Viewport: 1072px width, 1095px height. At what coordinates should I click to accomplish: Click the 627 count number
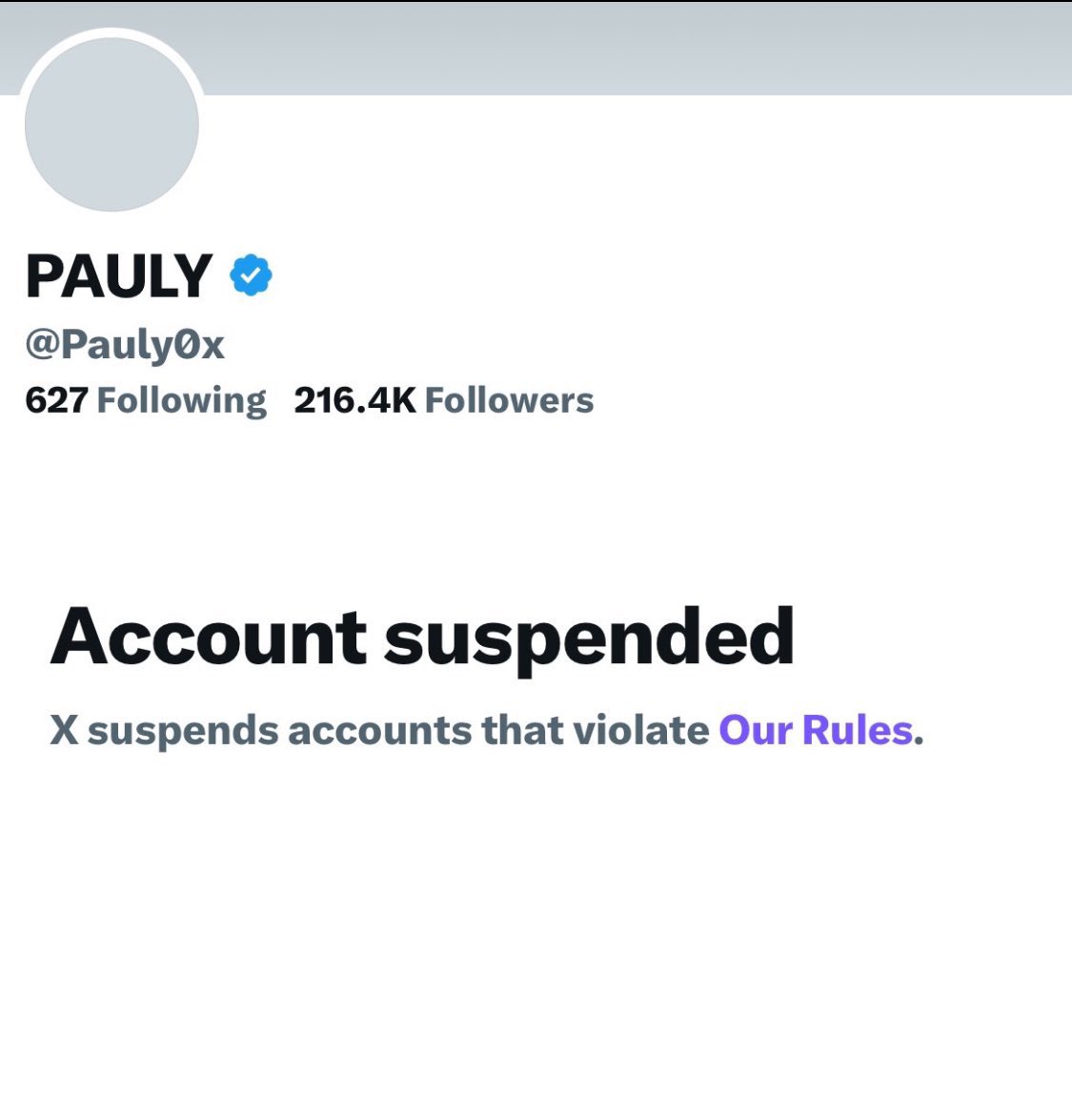point(56,400)
